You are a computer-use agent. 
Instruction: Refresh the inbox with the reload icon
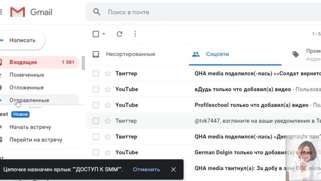coord(119,34)
